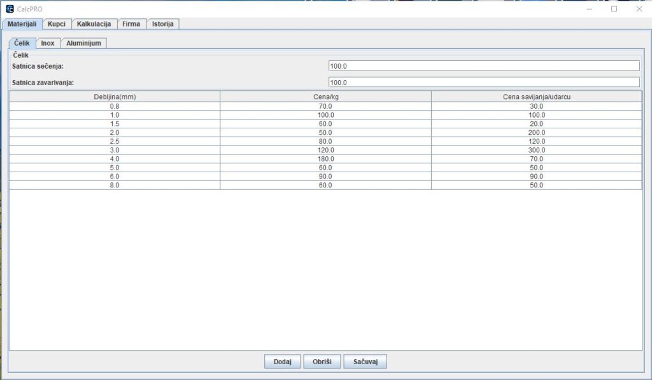Click the CalcPRO app icon in title bar
This screenshot has width=652, height=380.
point(10,9)
